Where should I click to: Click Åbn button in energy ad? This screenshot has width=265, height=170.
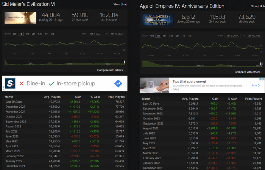pos(256,85)
